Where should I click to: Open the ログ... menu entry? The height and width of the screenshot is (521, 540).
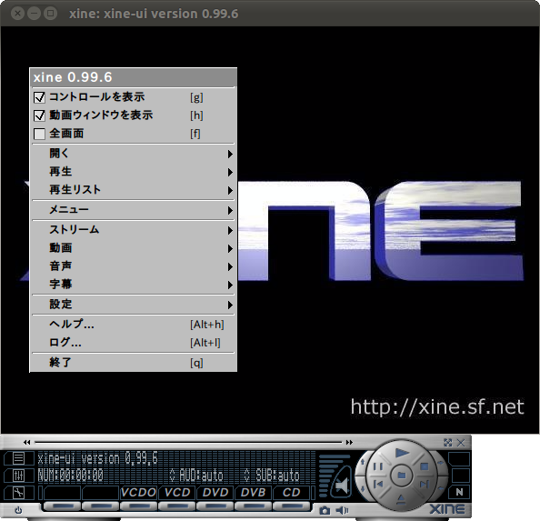point(134,343)
